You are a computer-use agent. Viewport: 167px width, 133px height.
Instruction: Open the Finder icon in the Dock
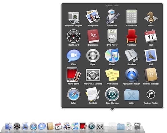point(9,126)
